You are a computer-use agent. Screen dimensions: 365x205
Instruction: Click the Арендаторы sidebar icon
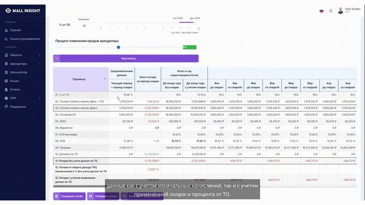(x=6, y=64)
